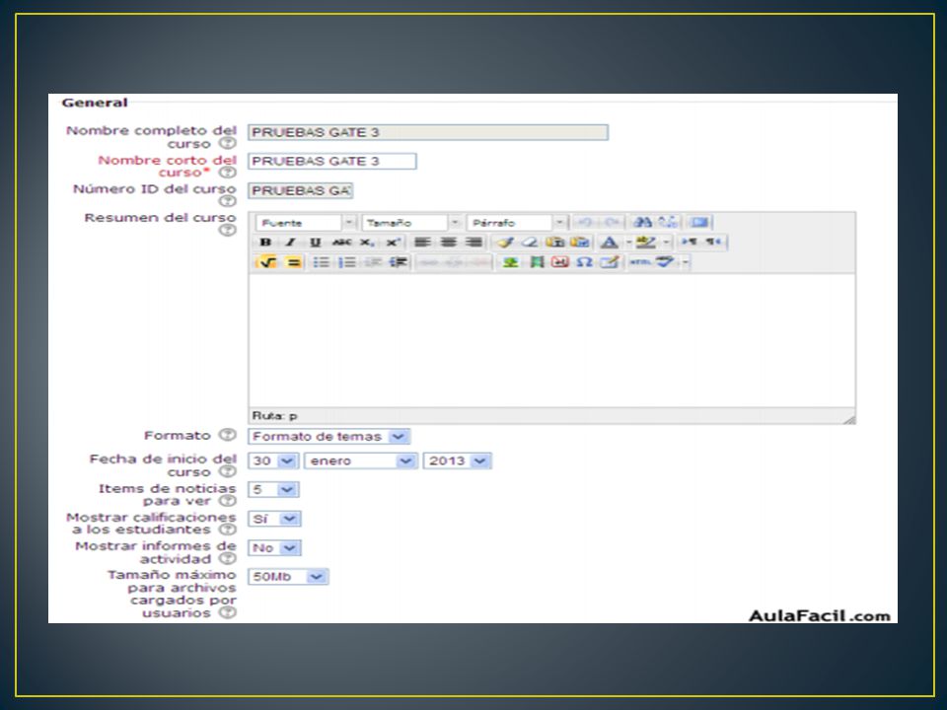
Task: Apply strikethrough (ABC) formatting
Action: click(341, 243)
